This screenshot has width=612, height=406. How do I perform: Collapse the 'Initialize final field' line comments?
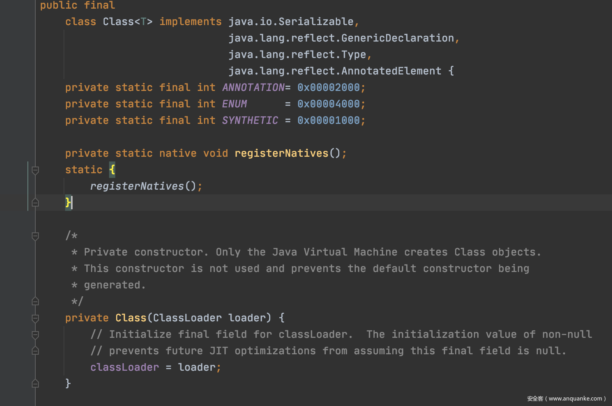(x=35, y=335)
